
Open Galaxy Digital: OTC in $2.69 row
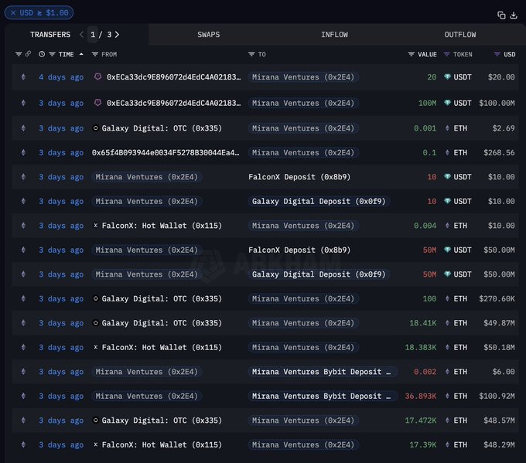point(162,128)
